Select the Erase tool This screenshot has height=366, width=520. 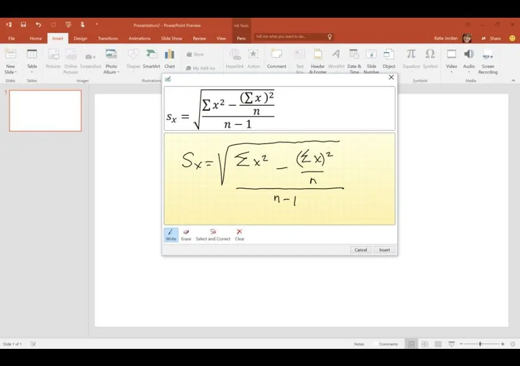point(186,235)
